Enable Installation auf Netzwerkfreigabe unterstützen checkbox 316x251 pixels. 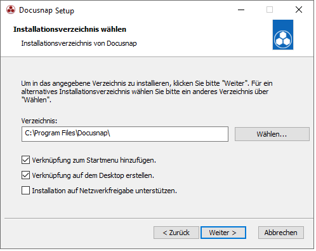coord(25,191)
